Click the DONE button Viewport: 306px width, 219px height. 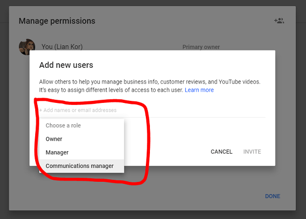coord(273,196)
